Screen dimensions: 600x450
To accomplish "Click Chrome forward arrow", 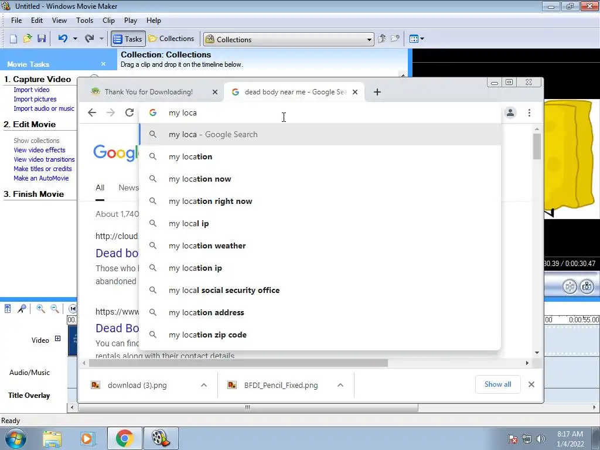I will pos(111,112).
